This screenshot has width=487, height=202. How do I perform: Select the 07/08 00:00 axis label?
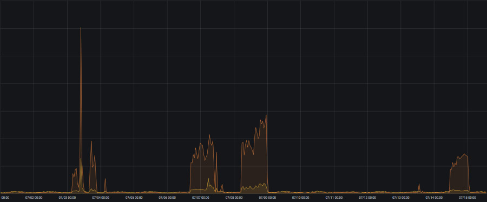[234, 197]
